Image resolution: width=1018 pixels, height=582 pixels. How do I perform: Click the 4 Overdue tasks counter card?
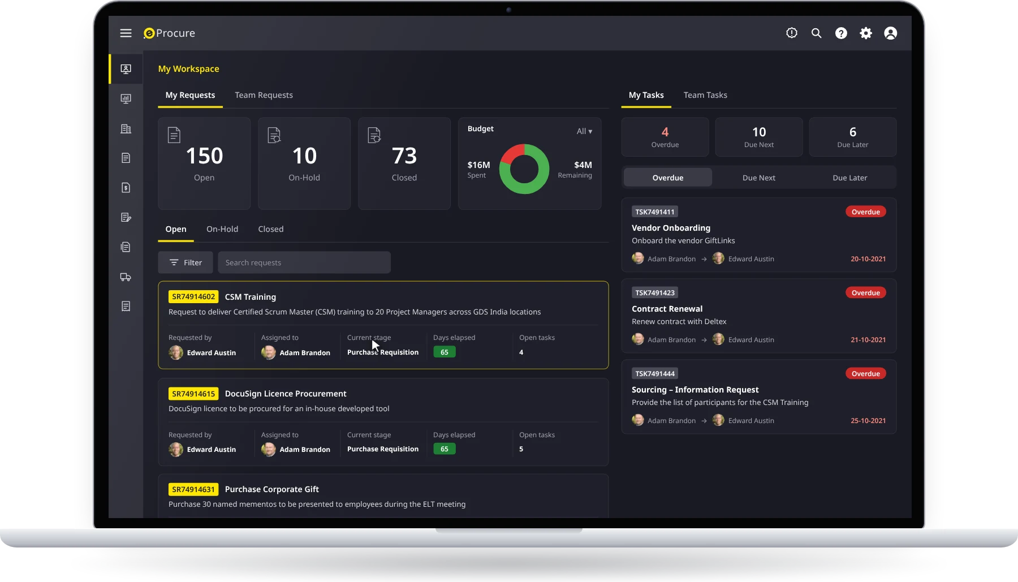[x=665, y=137]
